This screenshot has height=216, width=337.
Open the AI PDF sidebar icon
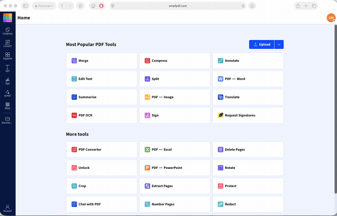point(8,93)
